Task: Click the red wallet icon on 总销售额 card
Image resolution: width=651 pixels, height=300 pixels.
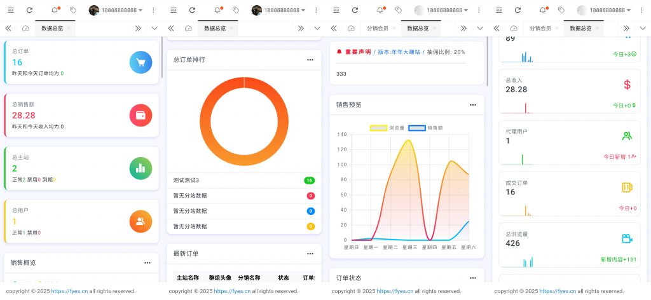Action: click(x=140, y=115)
